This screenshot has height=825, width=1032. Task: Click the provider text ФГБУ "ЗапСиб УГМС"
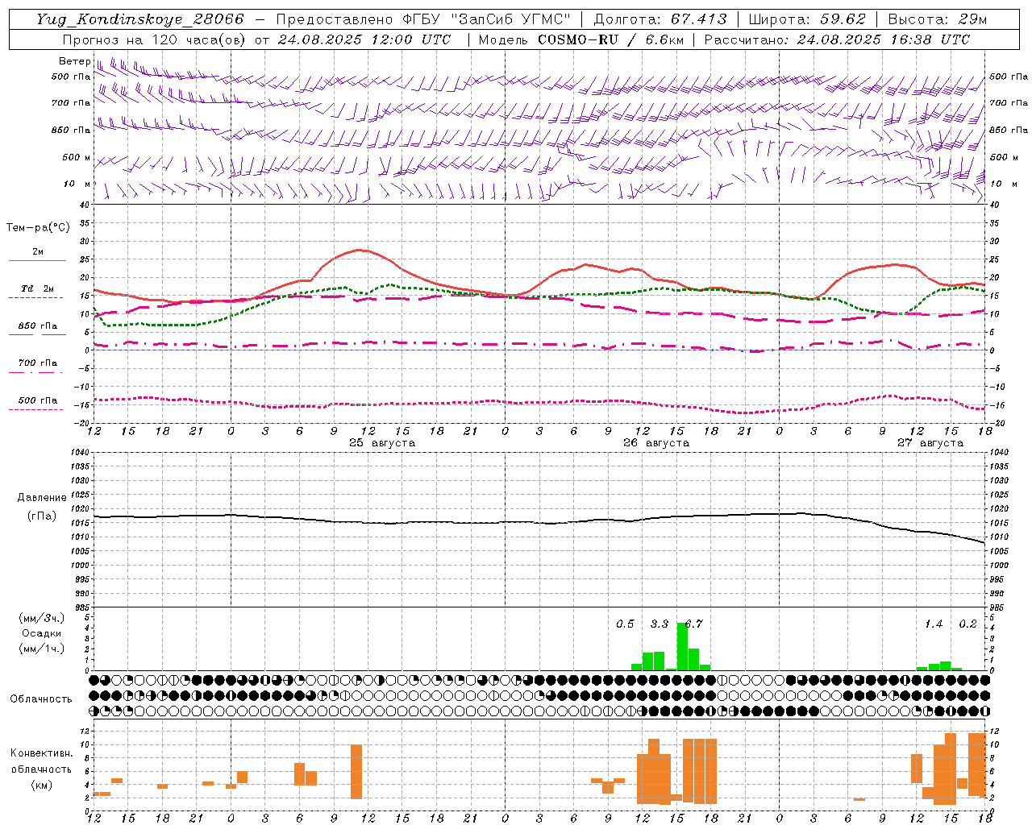click(486, 19)
